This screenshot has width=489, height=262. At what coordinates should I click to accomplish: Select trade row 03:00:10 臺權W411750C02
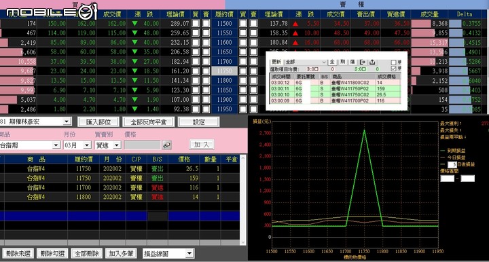click(x=335, y=94)
